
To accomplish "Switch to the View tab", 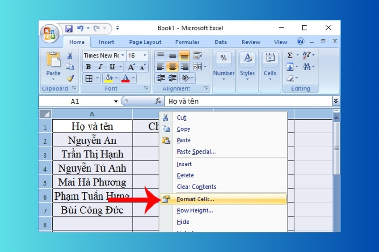I will (x=280, y=42).
